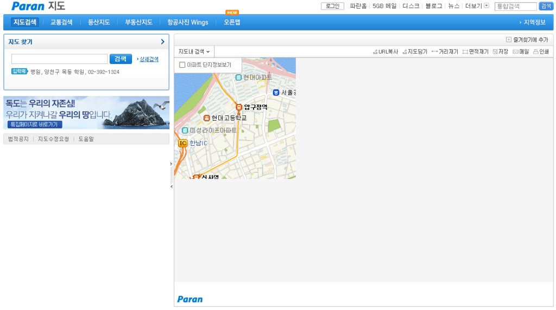Add page via 즐겨찾기에 추가

coord(527,40)
